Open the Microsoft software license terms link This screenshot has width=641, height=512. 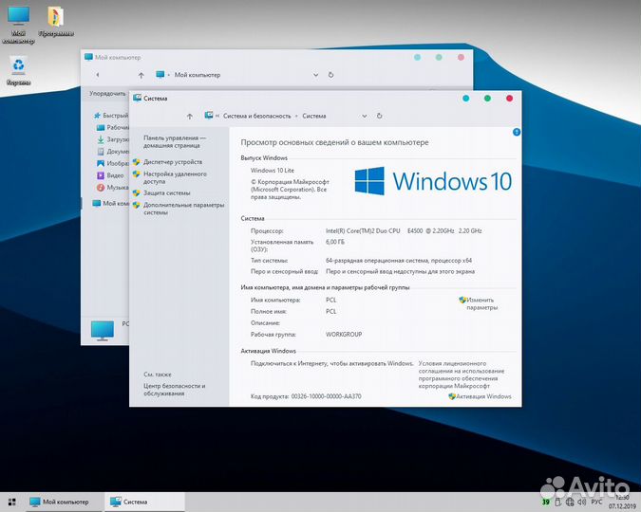(462, 375)
